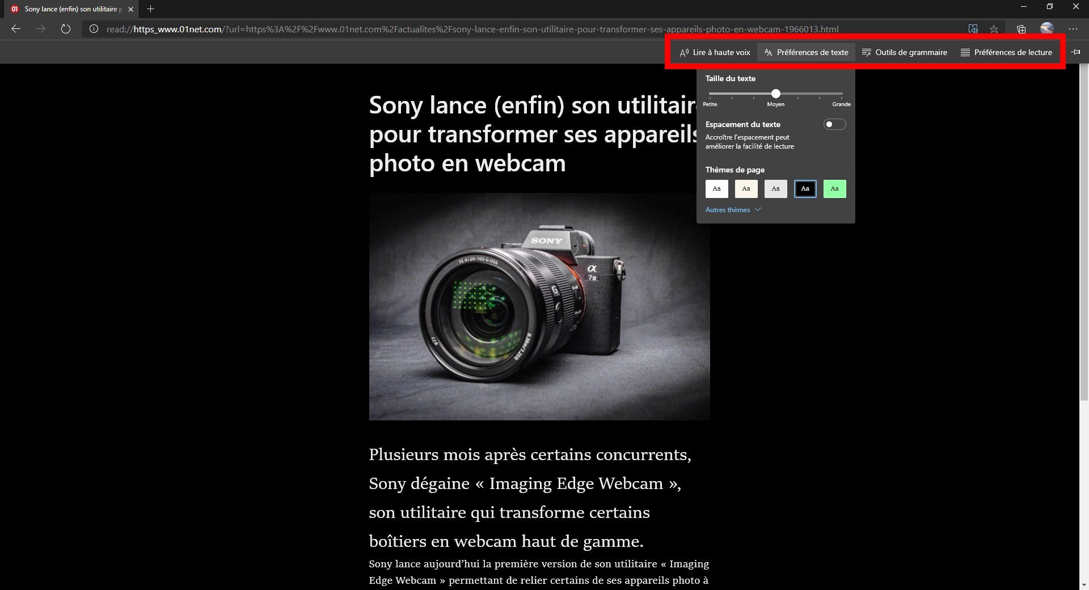Close the browser window
This screenshot has height=590, width=1089.
1076,7
